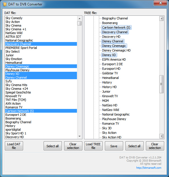Viewport: 169px width, 177px height.
Task: Click the DAT list scrollbar thumb
Action: 80,23
